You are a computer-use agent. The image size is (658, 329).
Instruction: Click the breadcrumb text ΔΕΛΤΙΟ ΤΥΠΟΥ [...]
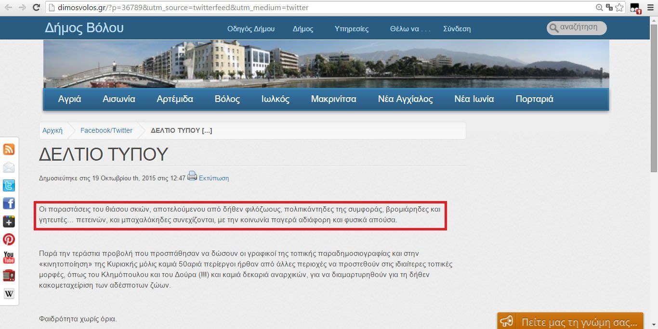[x=182, y=130]
